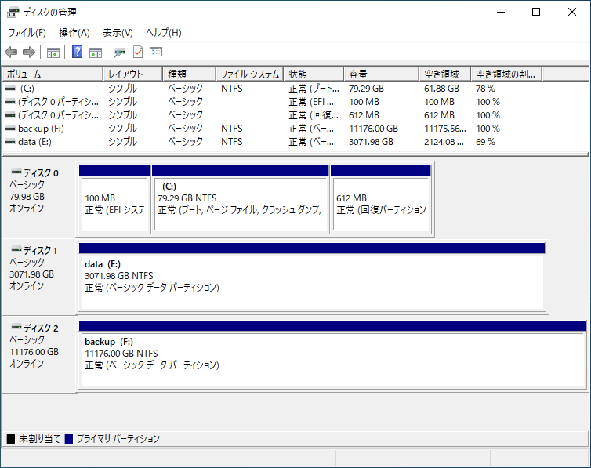The width and height of the screenshot is (591, 468).
Task: Click the 3071.98 GB capacity cell in list
Action: click(371, 142)
